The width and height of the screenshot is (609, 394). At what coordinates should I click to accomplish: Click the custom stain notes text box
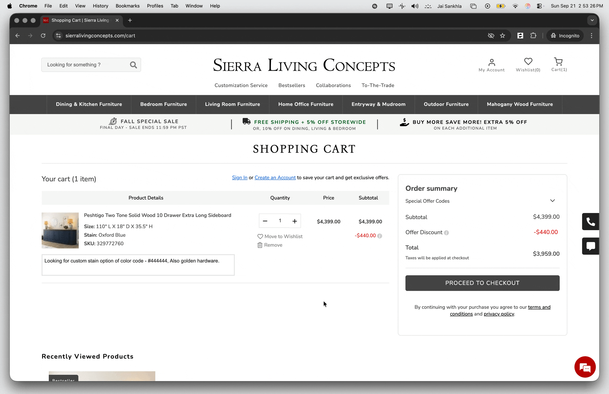[138, 265]
